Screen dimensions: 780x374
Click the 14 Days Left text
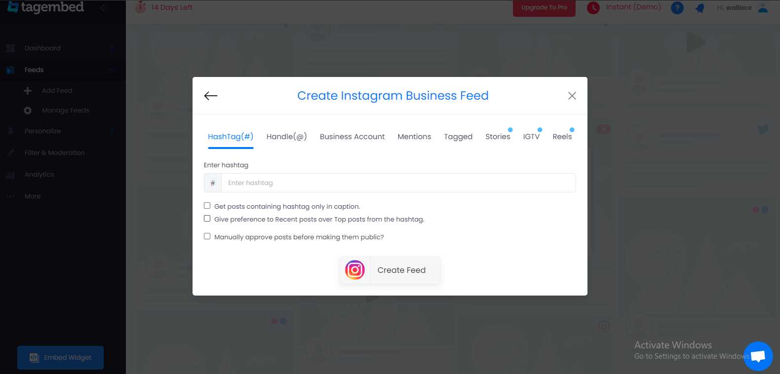coord(172,7)
